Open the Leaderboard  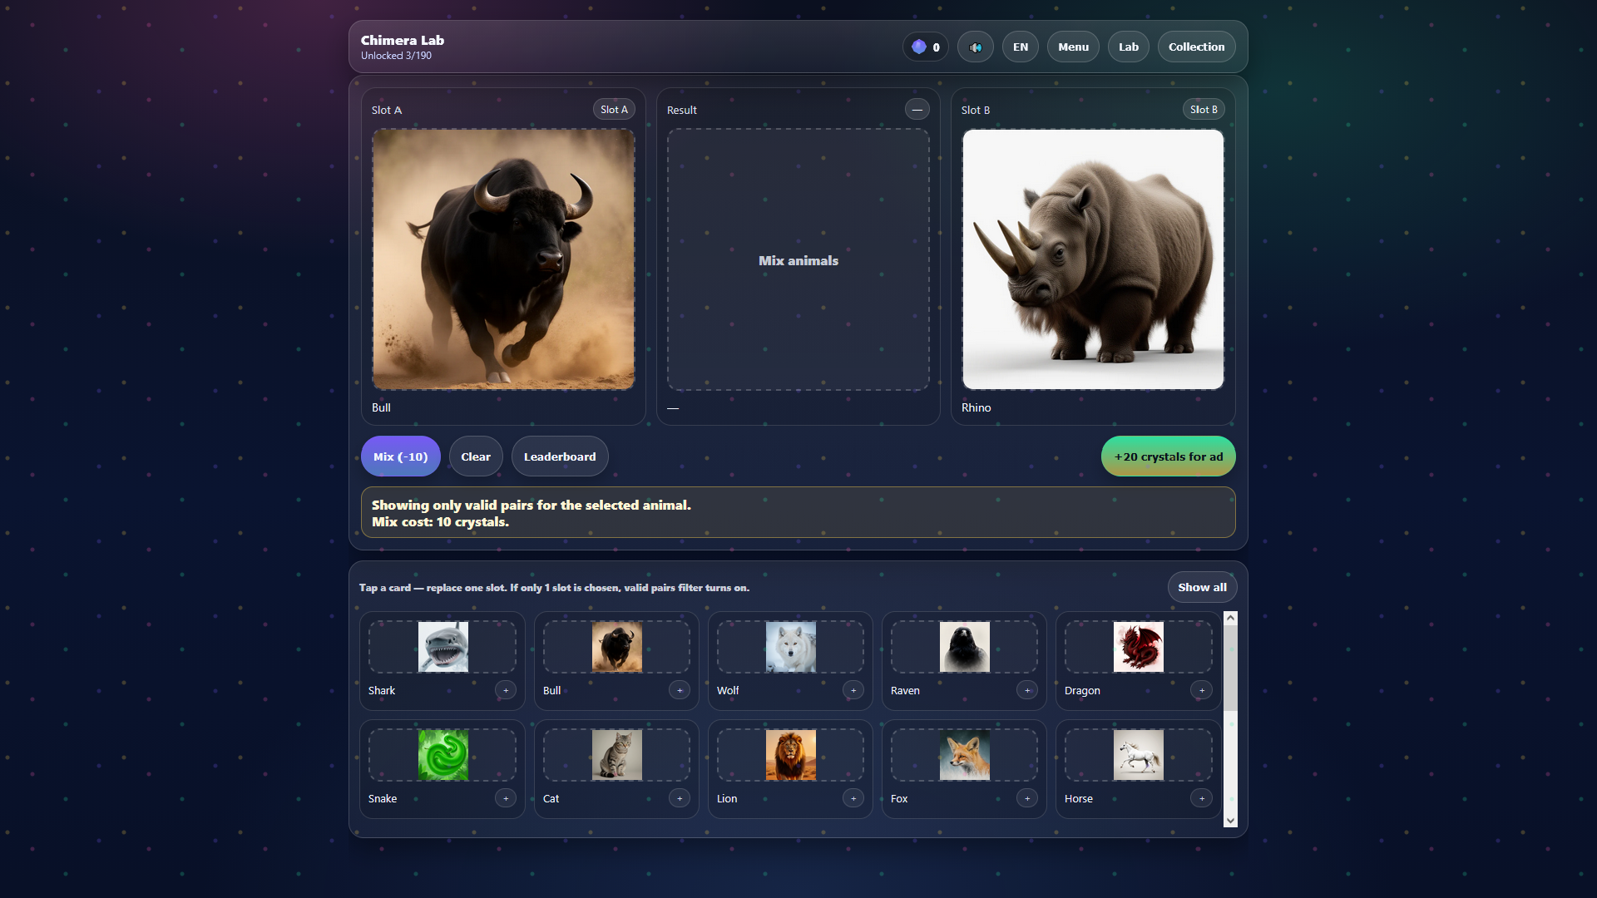[x=559, y=456]
